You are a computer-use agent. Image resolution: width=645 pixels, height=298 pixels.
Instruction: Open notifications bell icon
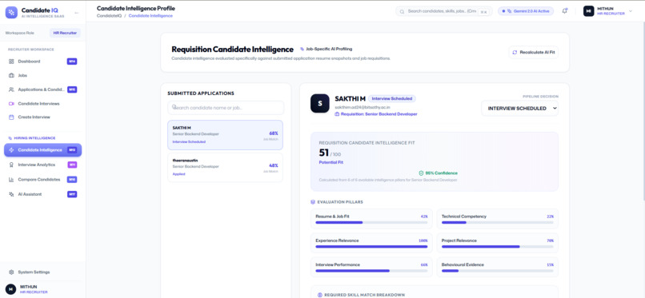(564, 11)
